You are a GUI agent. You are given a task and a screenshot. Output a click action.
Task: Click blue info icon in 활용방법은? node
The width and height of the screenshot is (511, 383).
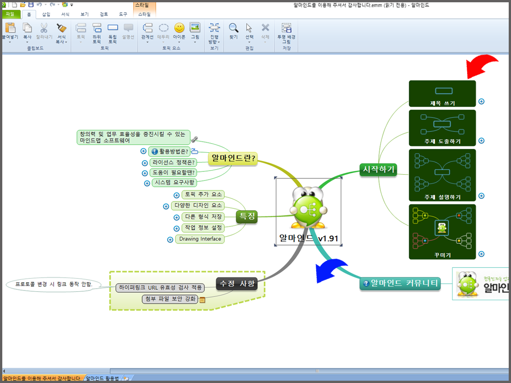click(155, 151)
